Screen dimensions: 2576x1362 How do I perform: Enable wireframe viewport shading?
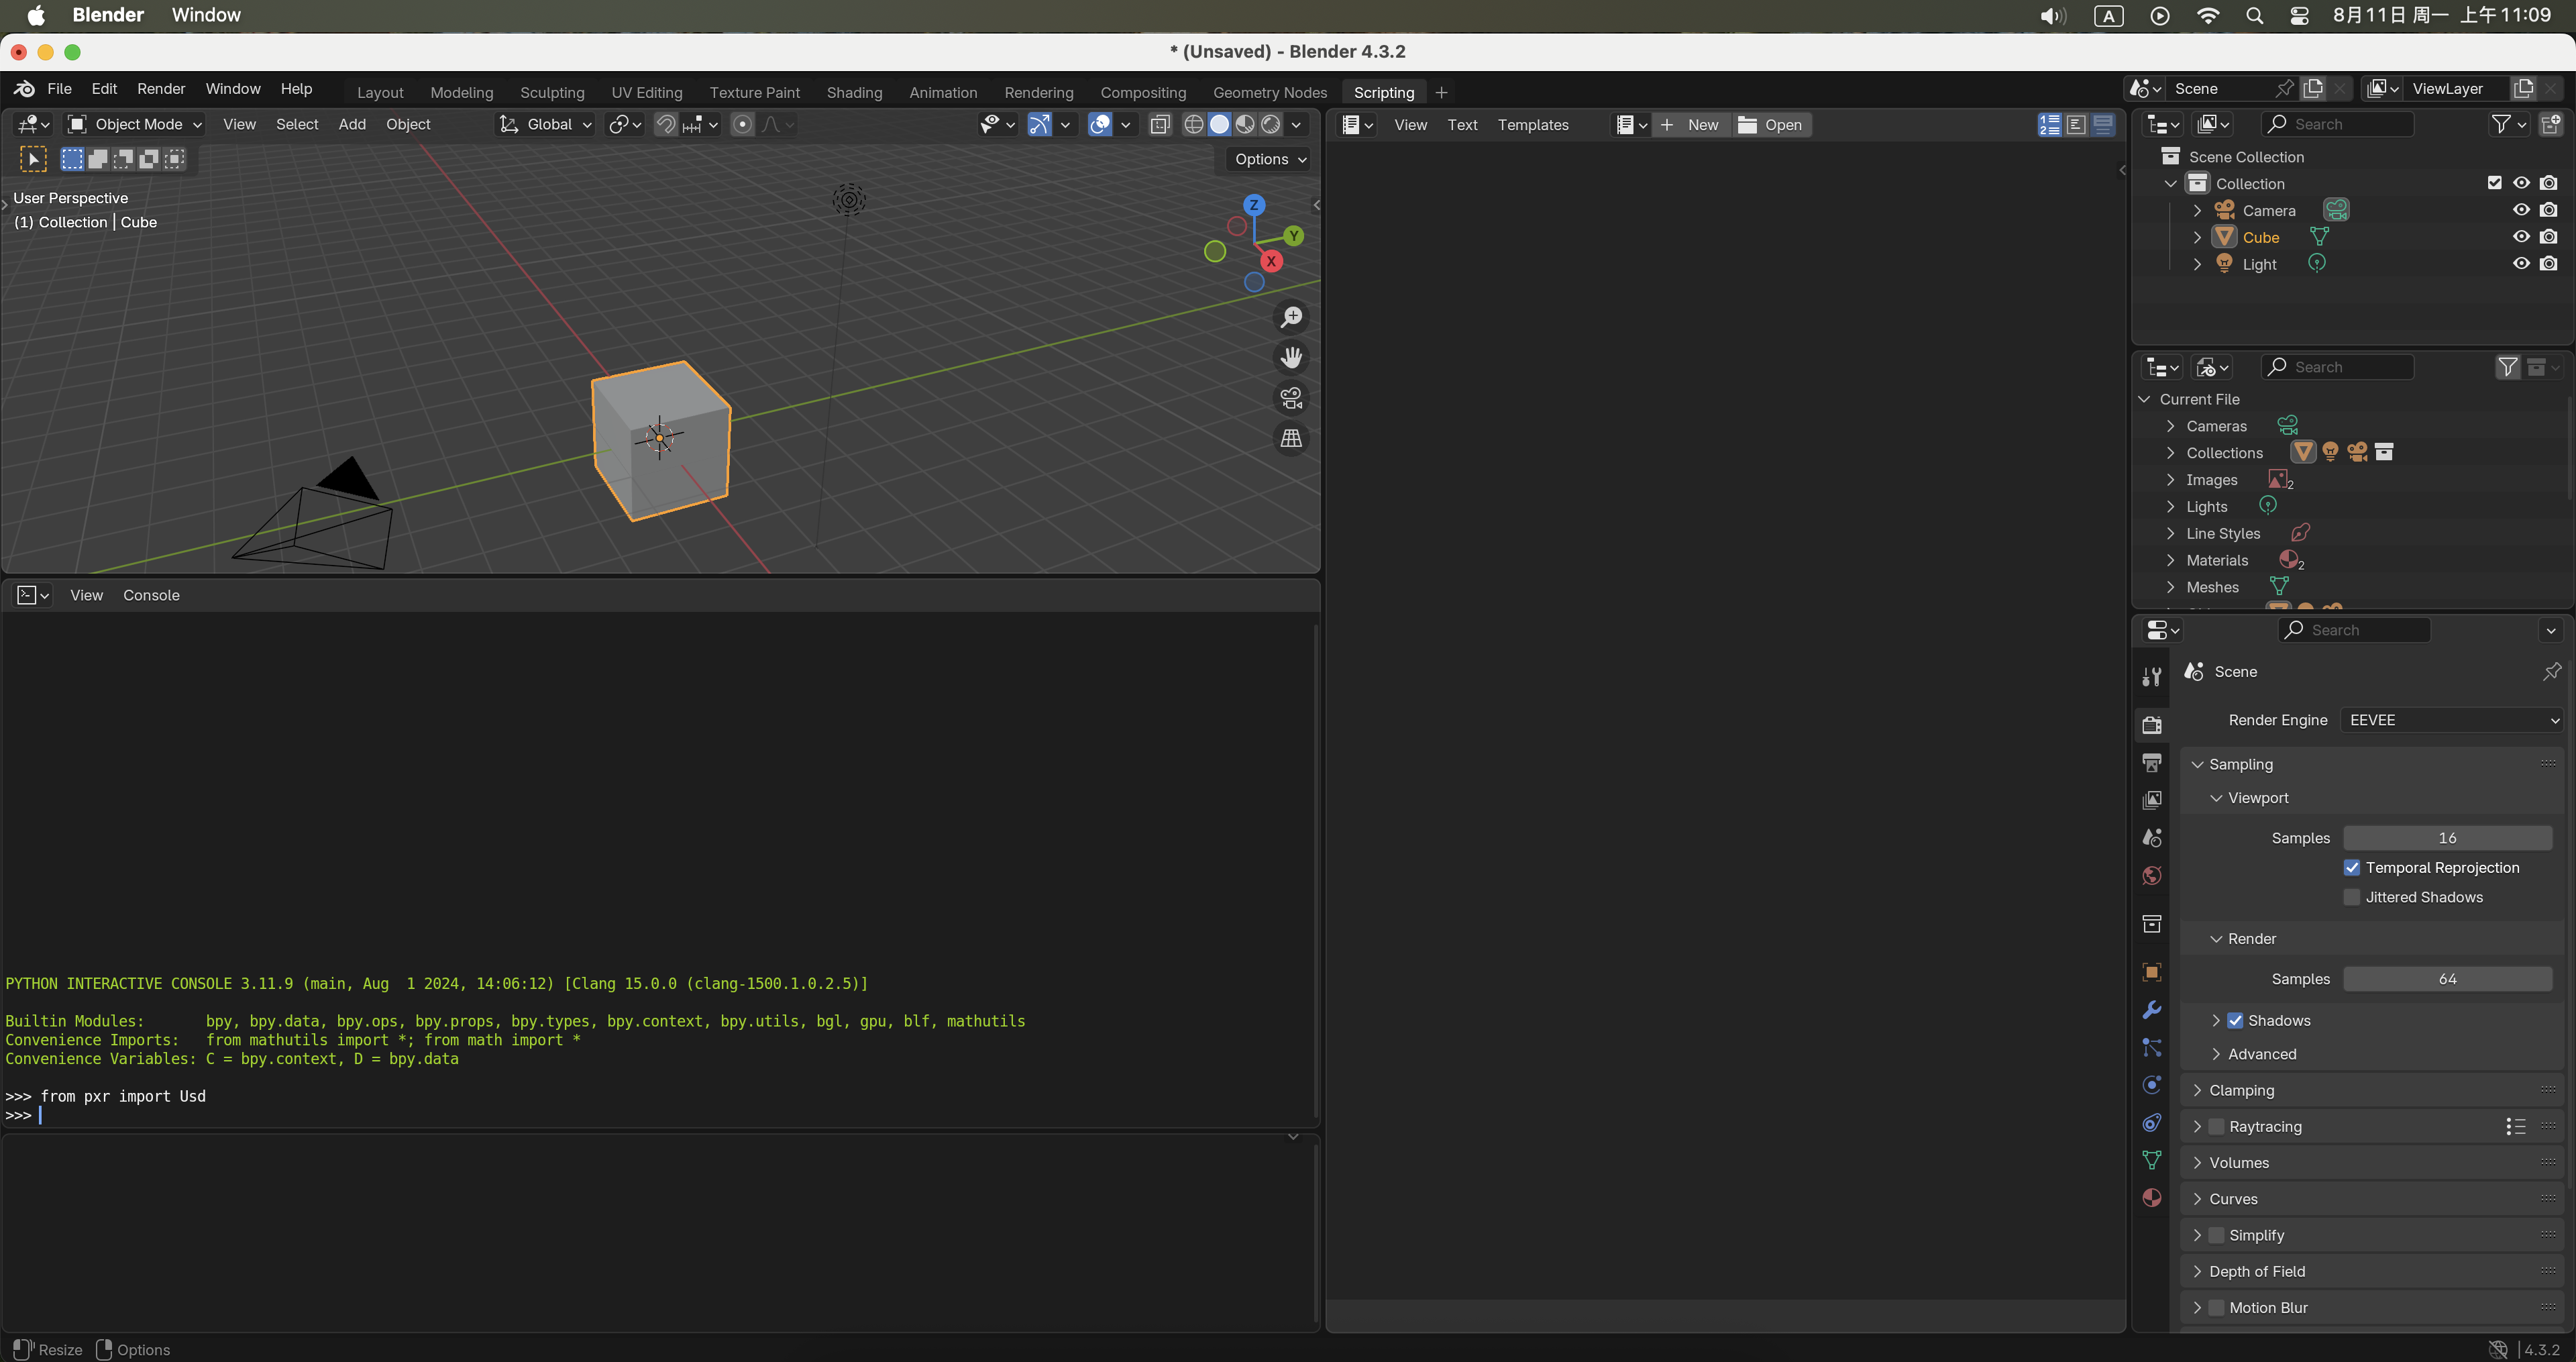coord(1194,124)
